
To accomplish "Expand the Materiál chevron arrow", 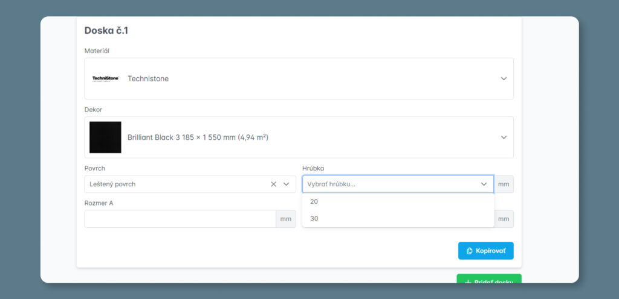I will [x=504, y=79].
